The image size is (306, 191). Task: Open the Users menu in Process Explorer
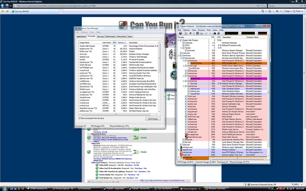tap(215, 30)
